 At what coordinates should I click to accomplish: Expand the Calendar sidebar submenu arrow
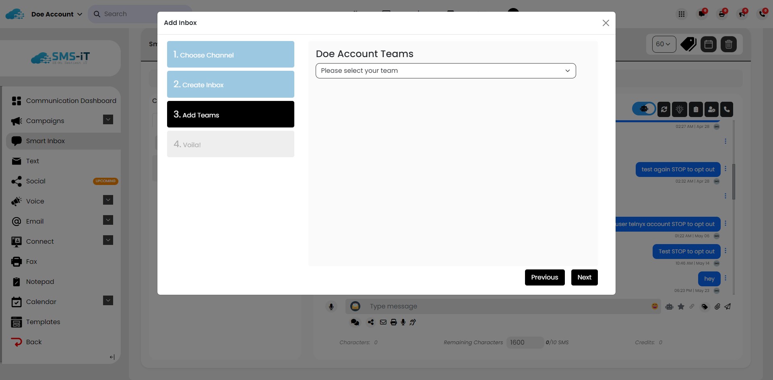point(108,300)
